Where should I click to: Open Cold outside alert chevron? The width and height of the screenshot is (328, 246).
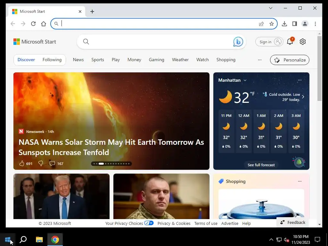tap(303, 97)
